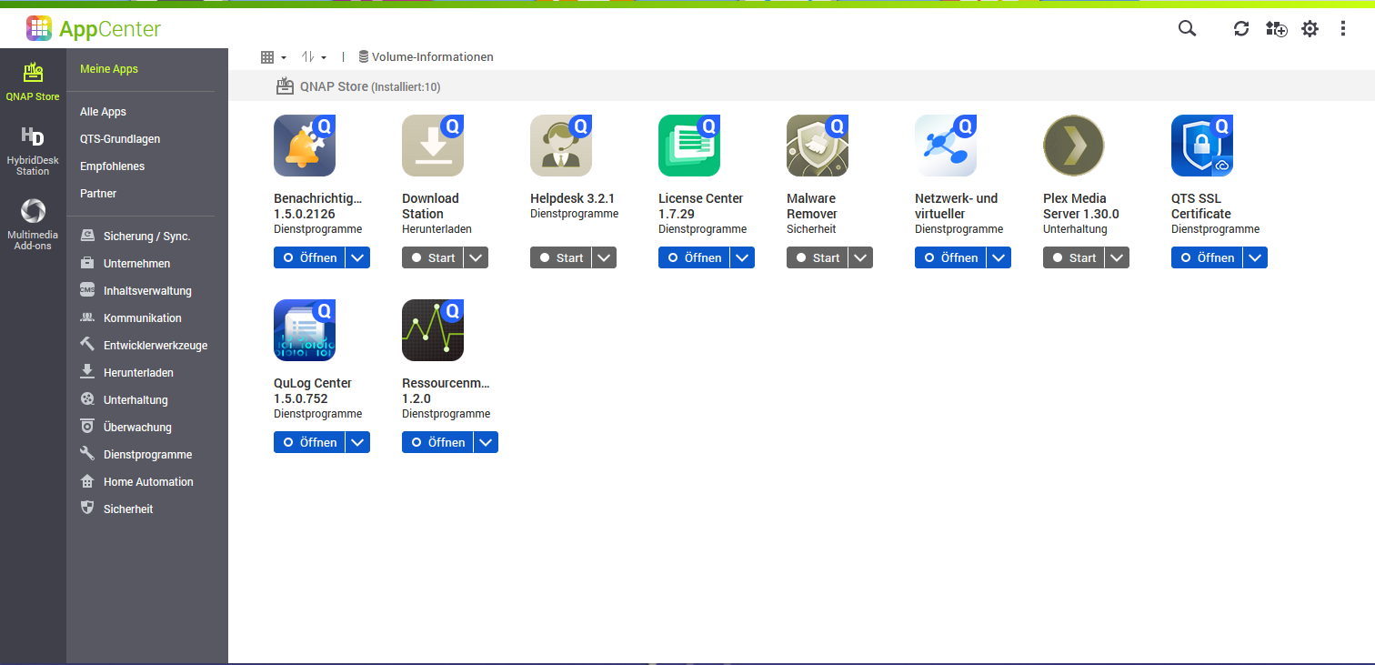The width and height of the screenshot is (1375, 665).
Task: Select the Multimedia Add-ons sidebar icon
Action: pos(33,221)
